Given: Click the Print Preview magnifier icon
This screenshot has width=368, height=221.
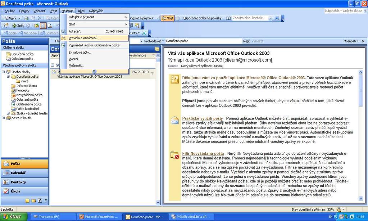Looking at the screenshot, I should point(50,26).
